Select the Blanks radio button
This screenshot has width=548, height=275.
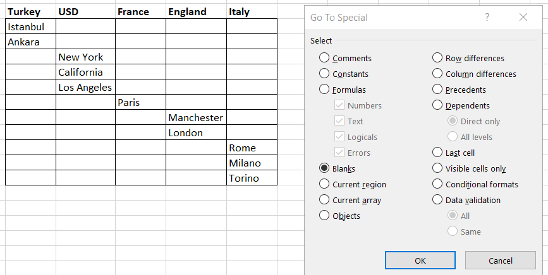click(325, 168)
